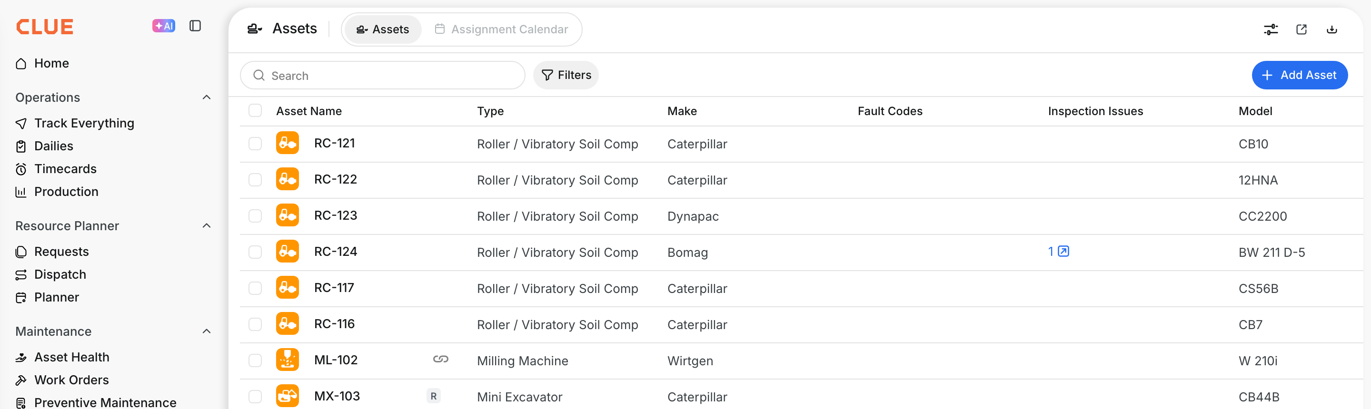Click the Add Asset button
Image resolution: width=1371 pixels, height=409 pixels.
pyautogui.click(x=1300, y=75)
